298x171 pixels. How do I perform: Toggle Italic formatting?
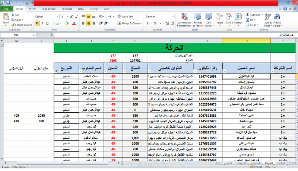pos(42,23)
